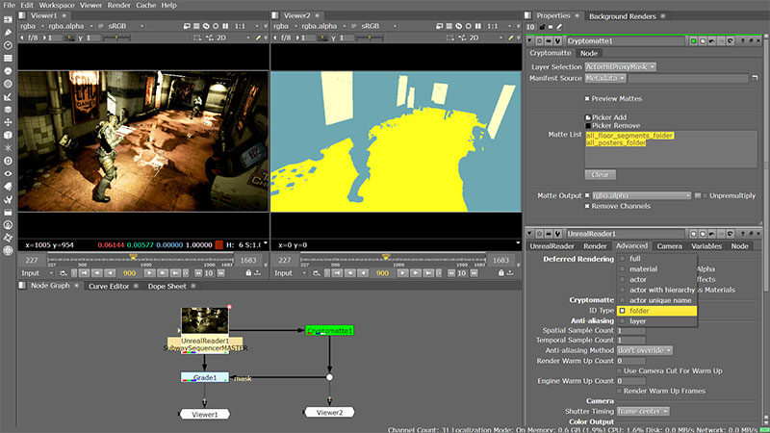Open the Cache menu
Viewport: 770px width, 433px height.
coord(146,5)
